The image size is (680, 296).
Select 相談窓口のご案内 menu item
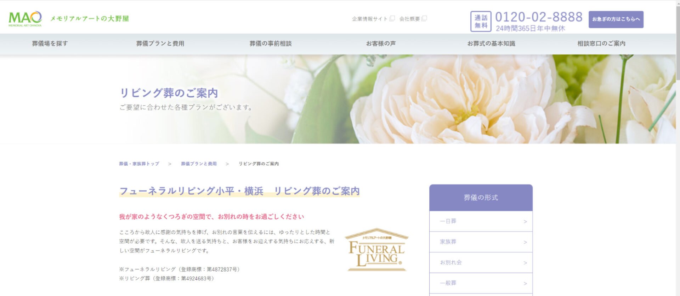[601, 43]
